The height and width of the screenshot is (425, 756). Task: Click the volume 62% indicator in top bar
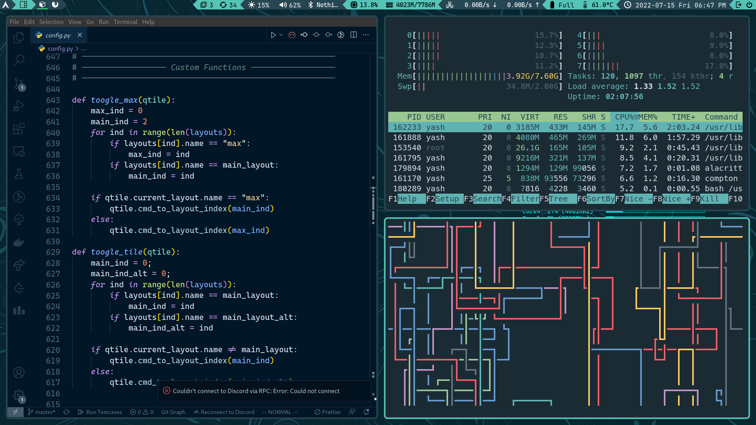point(290,5)
